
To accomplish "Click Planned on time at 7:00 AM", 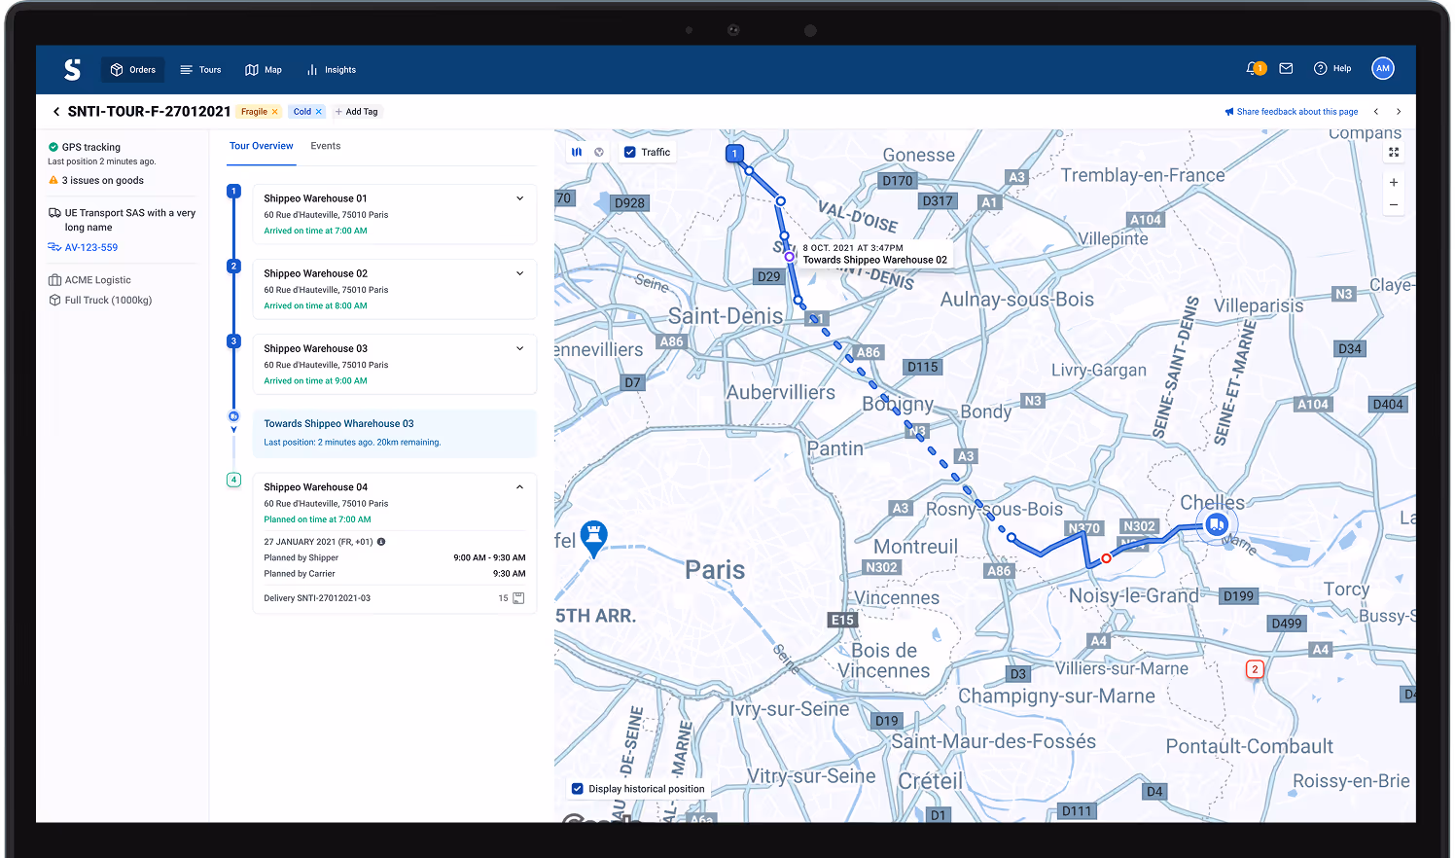I will [317, 519].
